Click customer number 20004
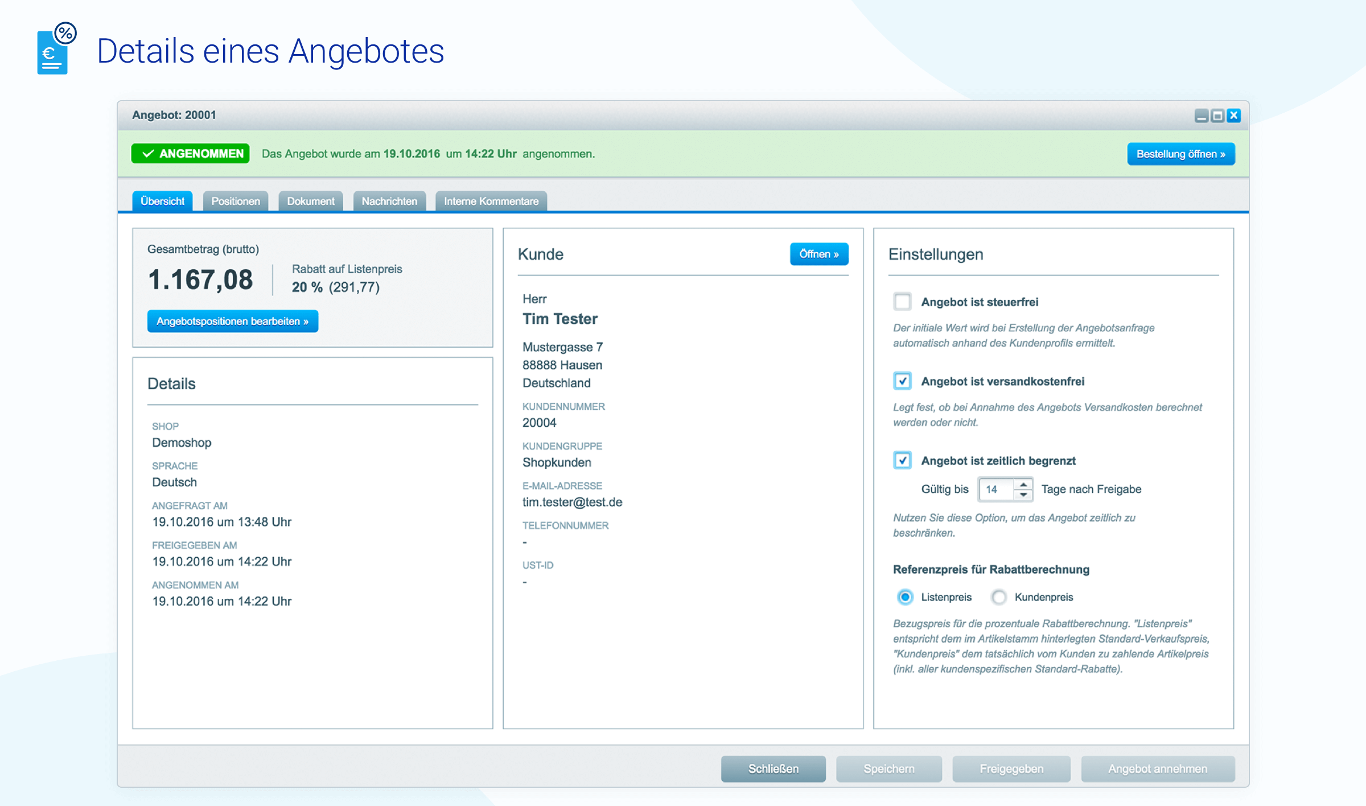 click(x=539, y=423)
